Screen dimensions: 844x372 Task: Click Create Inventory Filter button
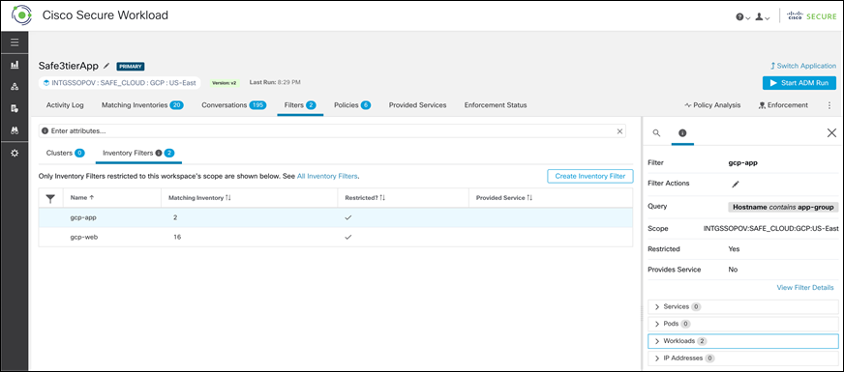[x=590, y=176]
